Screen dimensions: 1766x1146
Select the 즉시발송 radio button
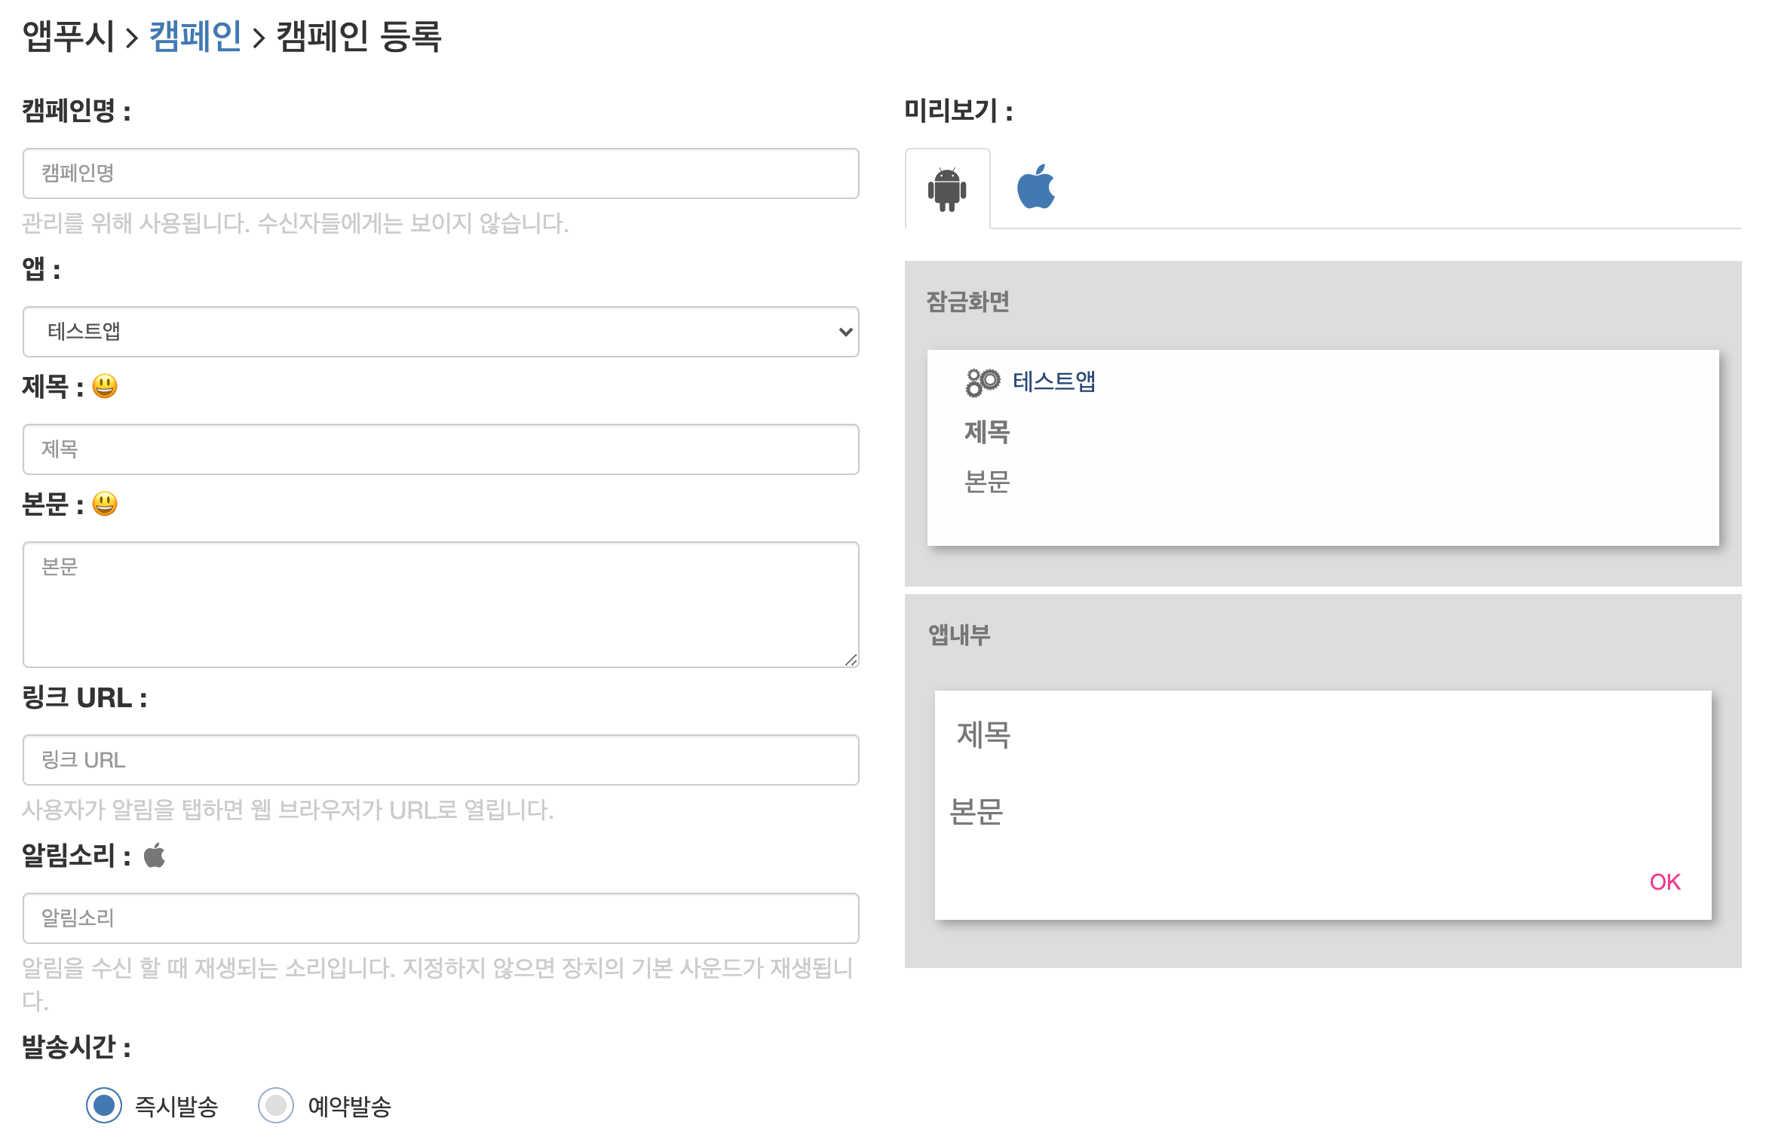pyautogui.click(x=104, y=1105)
